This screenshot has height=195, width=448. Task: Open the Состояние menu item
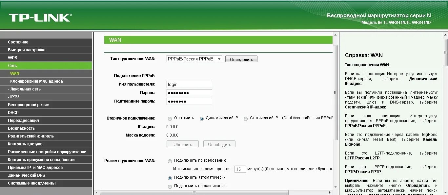tap(46, 42)
